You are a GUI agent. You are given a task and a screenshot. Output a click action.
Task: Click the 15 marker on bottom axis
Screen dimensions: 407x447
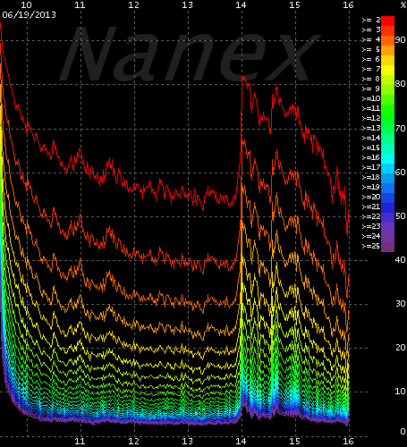[x=294, y=441]
